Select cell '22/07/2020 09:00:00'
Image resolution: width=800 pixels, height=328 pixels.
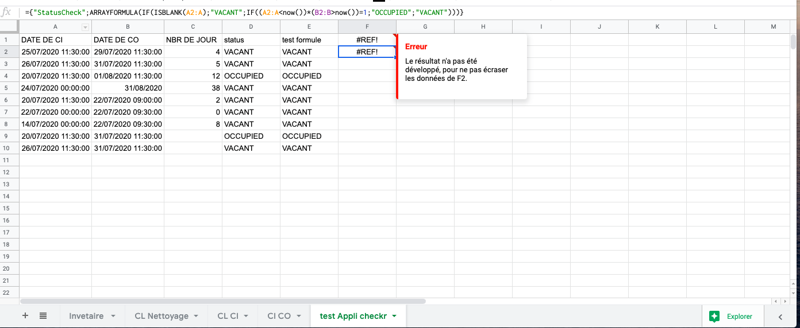pyautogui.click(x=128, y=100)
